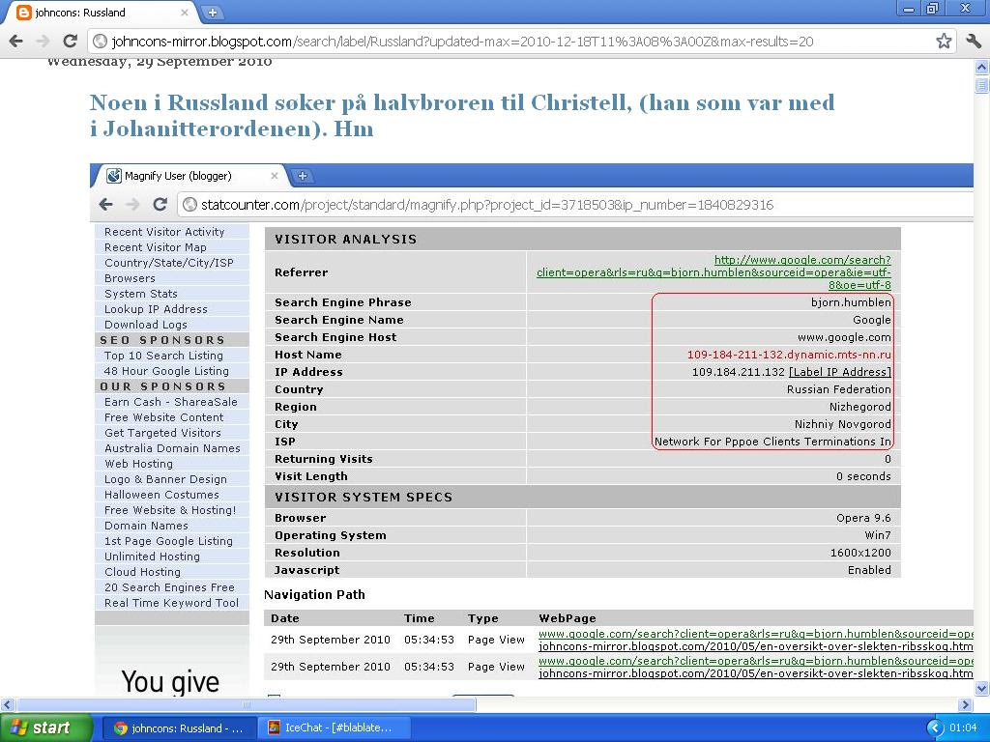Click the taskbar clock showing 01:04
Screen dimensions: 990x742
pos(963,728)
